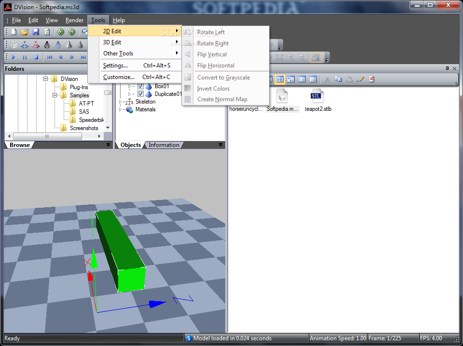
Task: Click the Paste clipboard icon
Action: (349, 79)
